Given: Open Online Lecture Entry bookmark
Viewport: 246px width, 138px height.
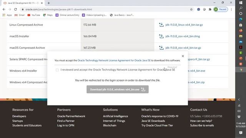Looking at the screenshot, I should [x=68, y=15].
